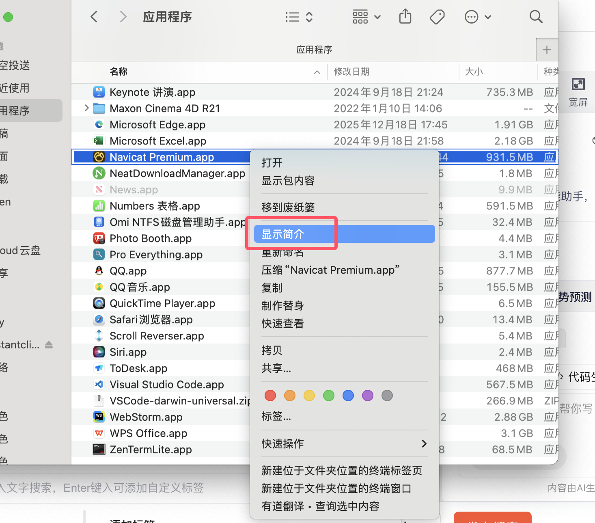This screenshot has height=523, width=595.
Task: Select the Photo Booth.app icon
Action: [99, 238]
